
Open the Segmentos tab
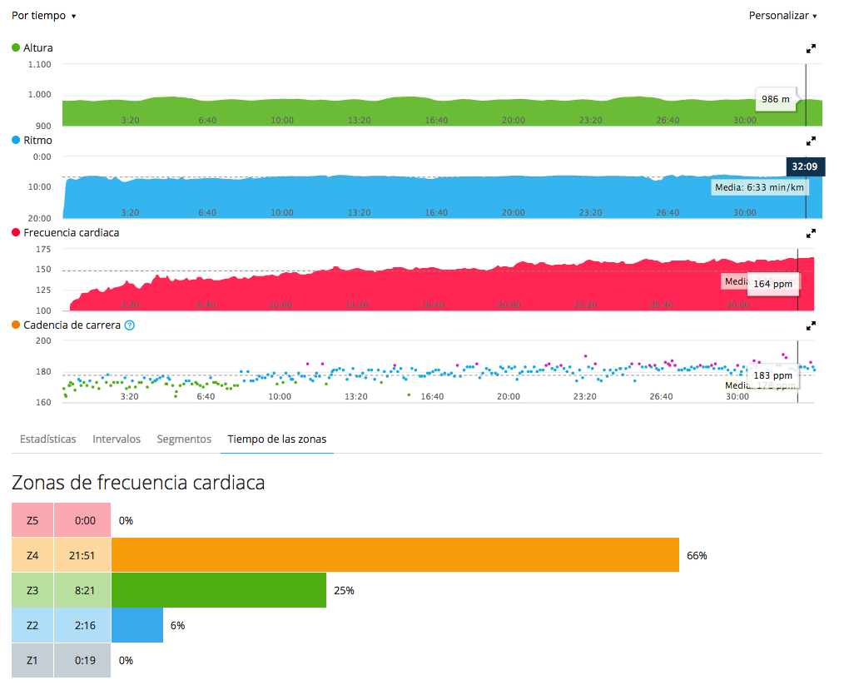pyautogui.click(x=184, y=439)
